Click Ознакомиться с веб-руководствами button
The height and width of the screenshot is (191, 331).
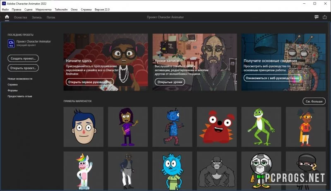(272, 78)
